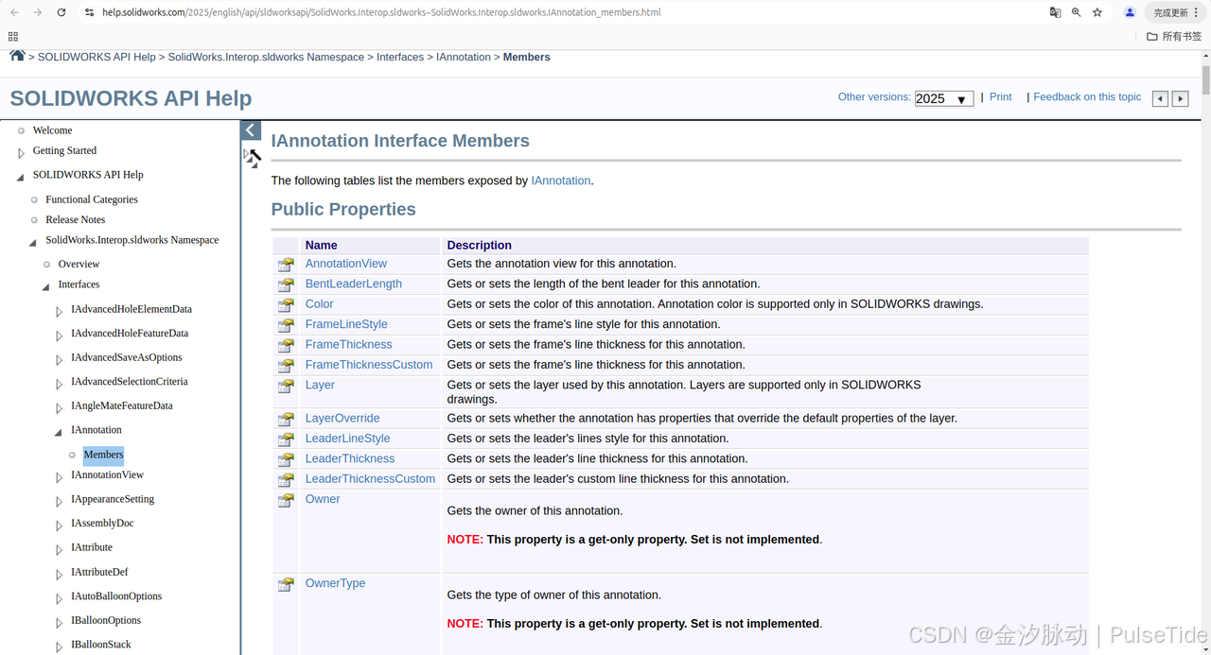Expand the IAnnotationView tree node
The height and width of the screenshot is (655, 1211).
[59, 476]
